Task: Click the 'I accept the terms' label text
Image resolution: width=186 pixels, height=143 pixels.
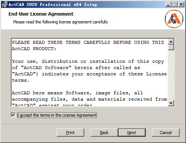Action: (57, 115)
